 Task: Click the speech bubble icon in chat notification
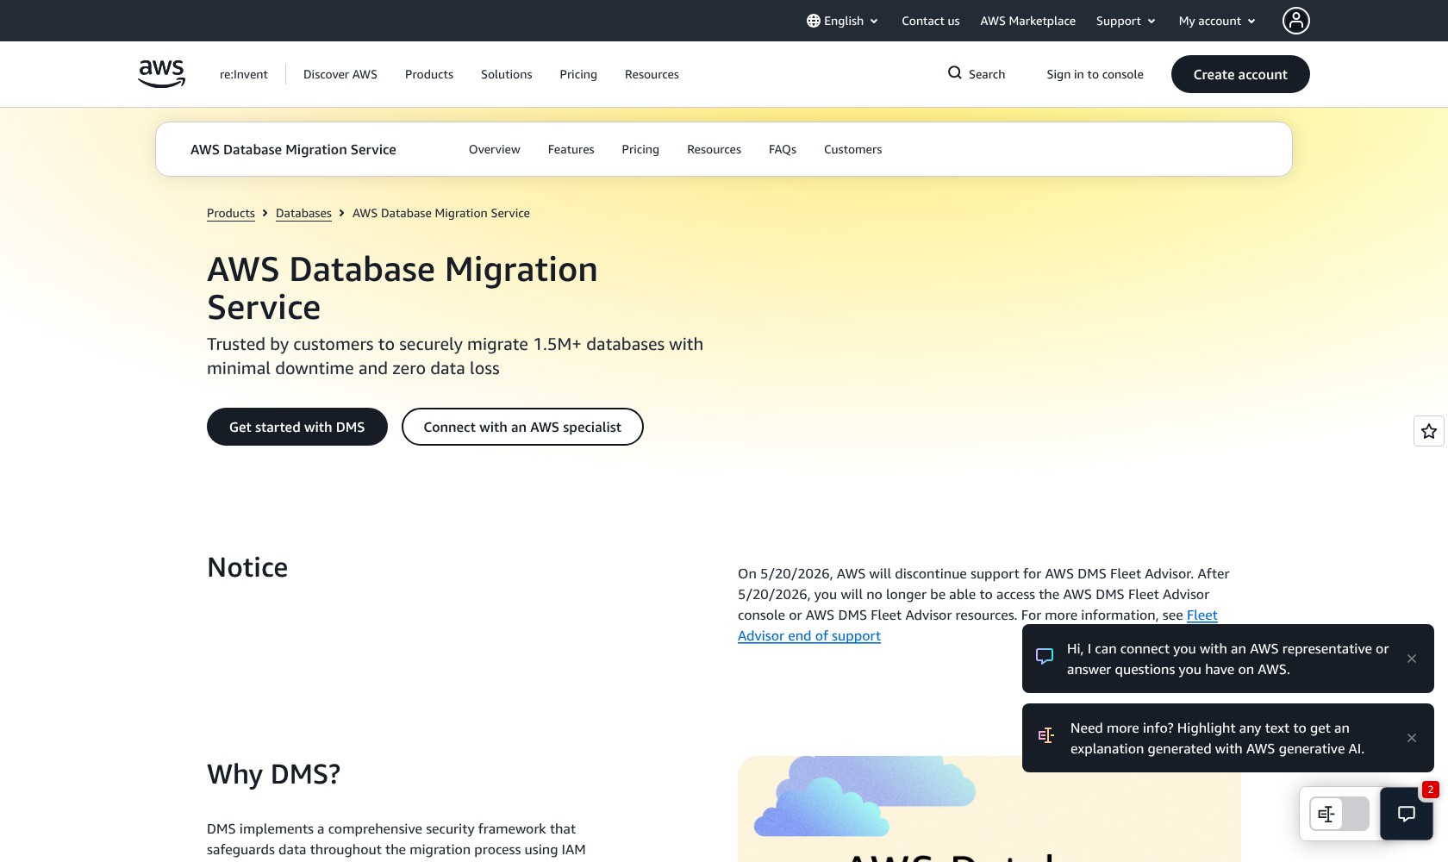pyautogui.click(x=1045, y=657)
